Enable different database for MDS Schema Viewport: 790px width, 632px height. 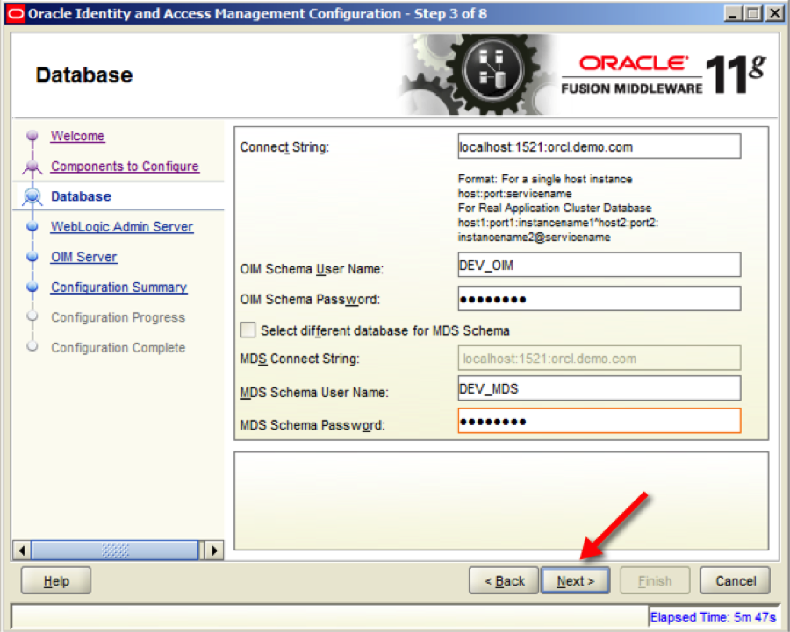click(x=247, y=330)
